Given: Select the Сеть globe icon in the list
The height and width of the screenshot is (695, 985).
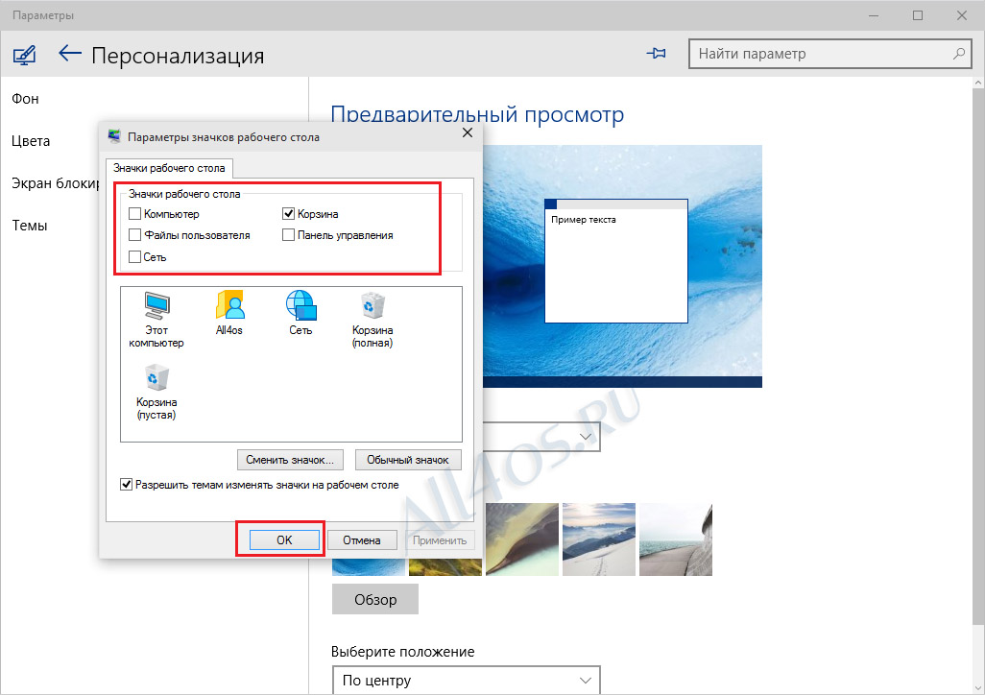Looking at the screenshot, I should pos(300,313).
